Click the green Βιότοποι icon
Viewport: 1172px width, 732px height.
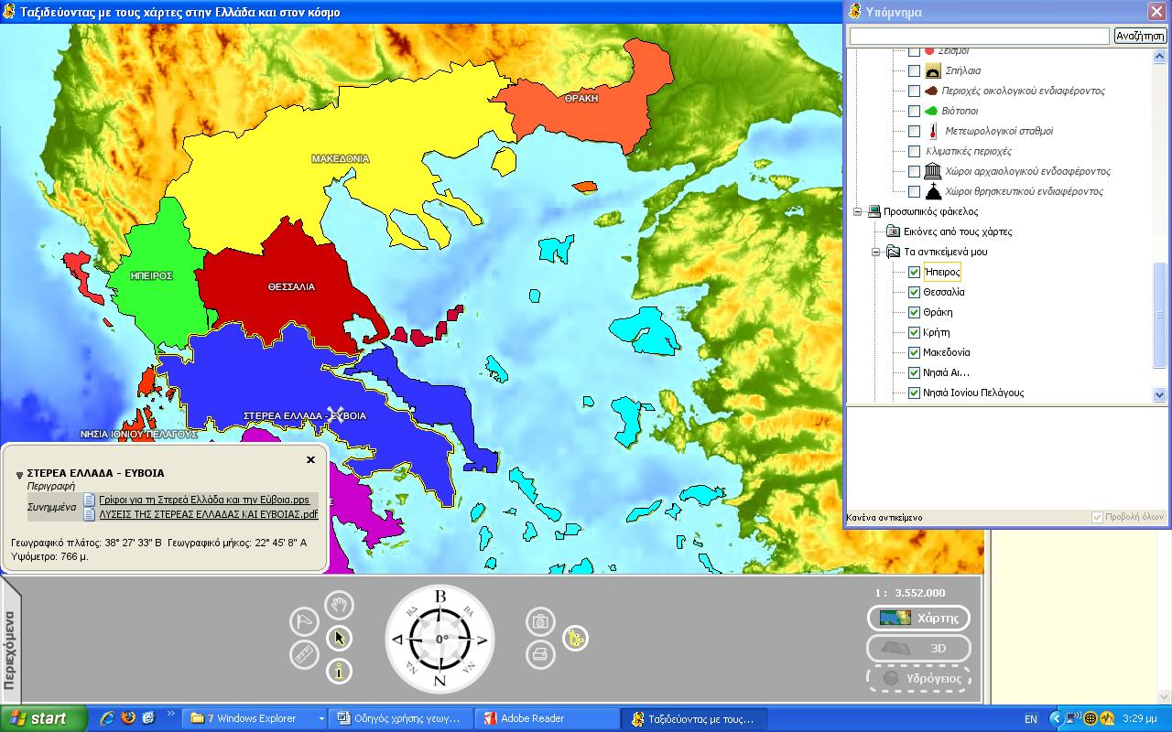click(930, 111)
